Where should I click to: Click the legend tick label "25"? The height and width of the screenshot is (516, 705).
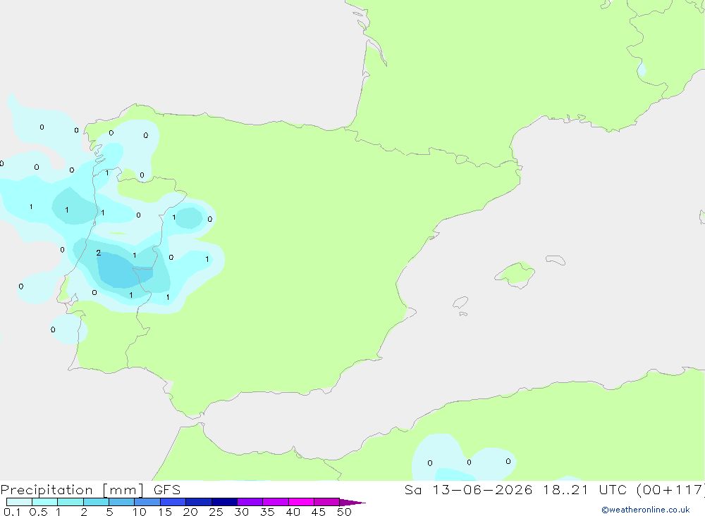click(216, 512)
